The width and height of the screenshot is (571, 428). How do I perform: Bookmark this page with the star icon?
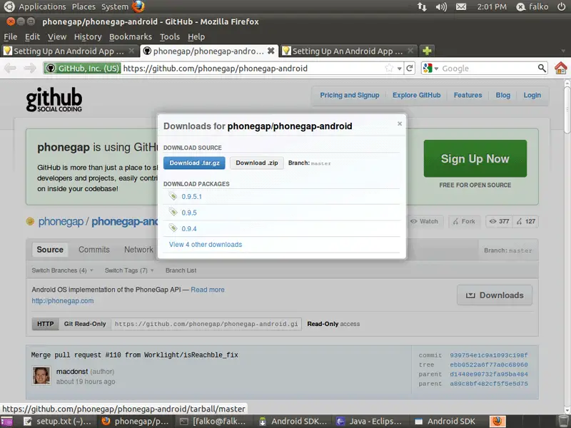point(389,68)
